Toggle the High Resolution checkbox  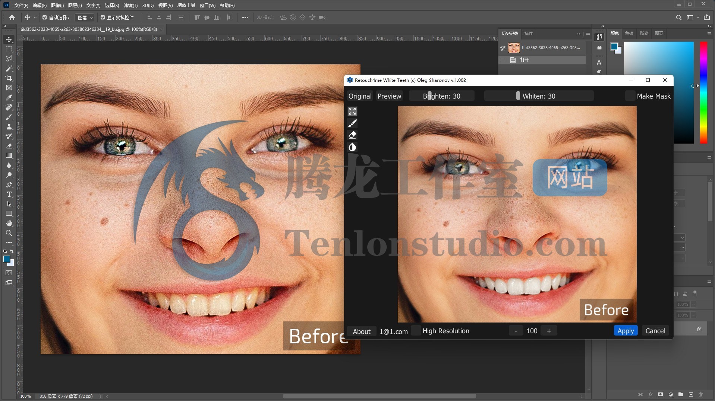coord(416,331)
